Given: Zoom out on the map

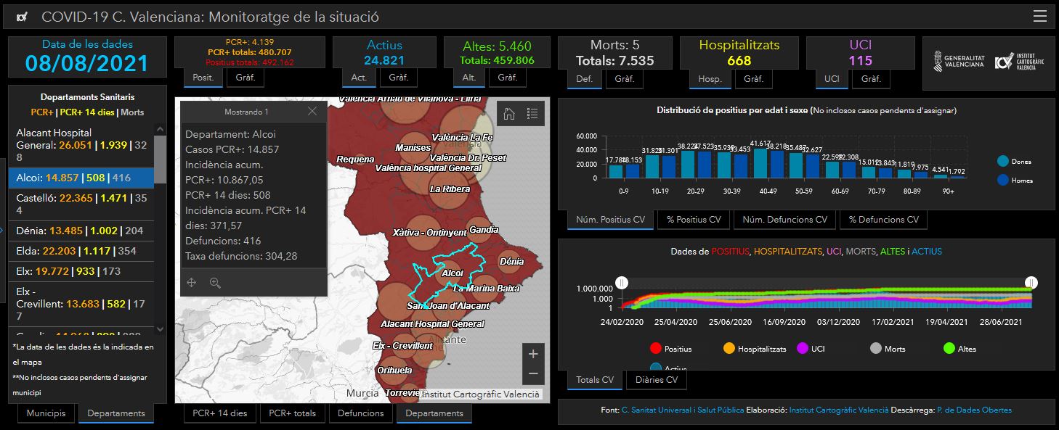Looking at the screenshot, I should [533, 374].
